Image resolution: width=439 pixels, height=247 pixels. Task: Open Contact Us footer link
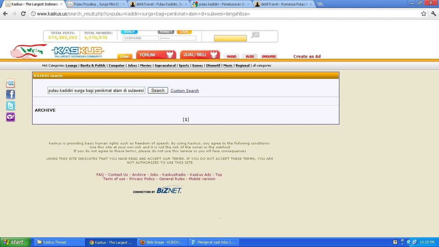(118, 175)
